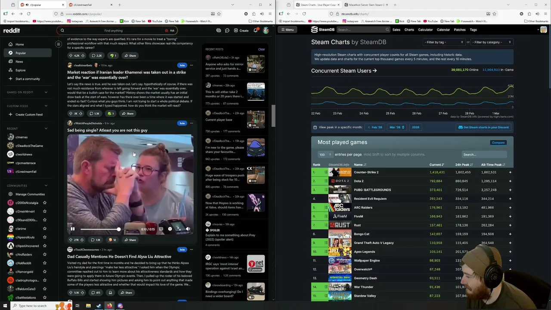The image size is (551, 310).
Task: Join r/WatchPeopleDieInside from the post header
Action: [x=182, y=123]
